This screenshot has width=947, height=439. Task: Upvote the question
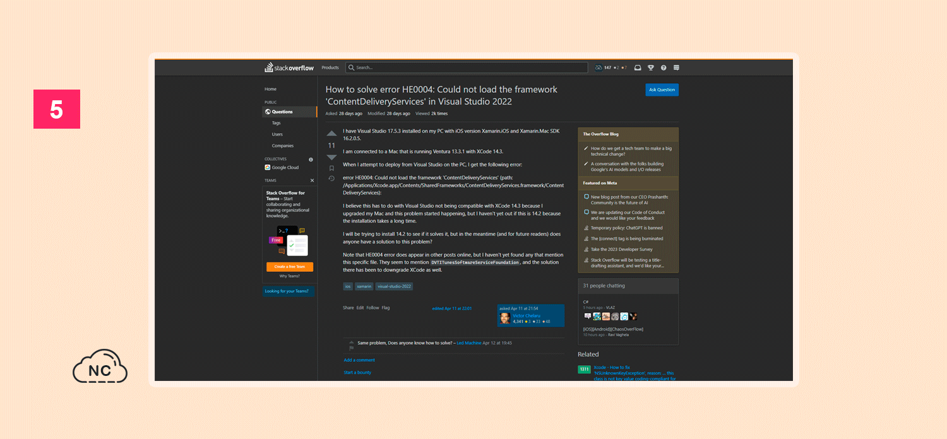(331, 134)
